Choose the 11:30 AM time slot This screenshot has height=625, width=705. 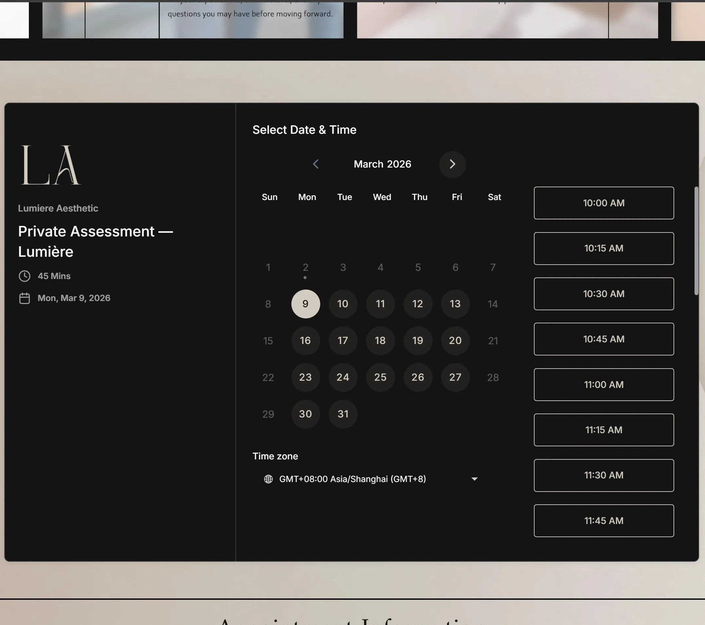coord(604,475)
